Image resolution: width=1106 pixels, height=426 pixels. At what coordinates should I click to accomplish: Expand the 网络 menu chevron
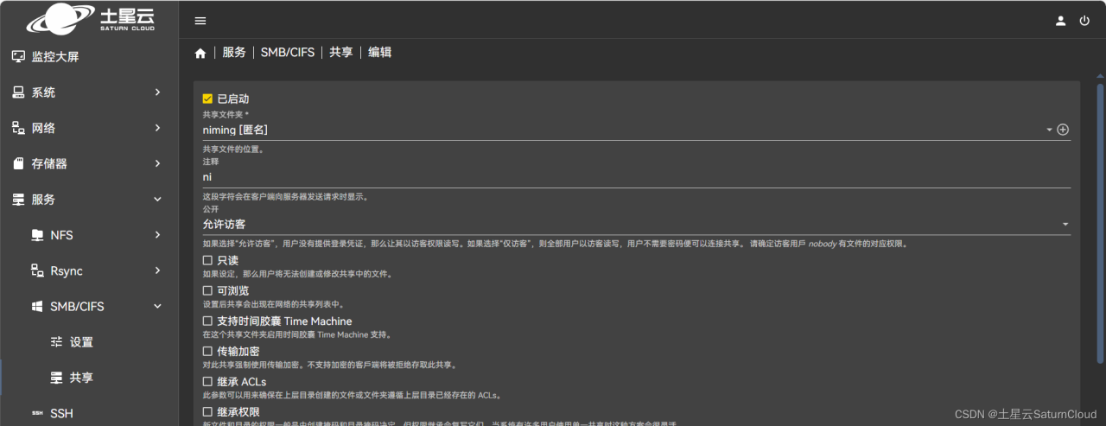coord(157,128)
